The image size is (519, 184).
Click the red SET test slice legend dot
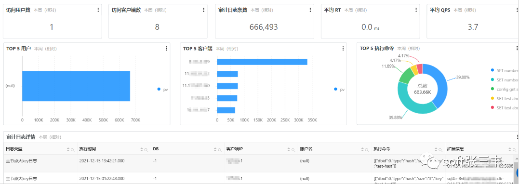[493, 108]
